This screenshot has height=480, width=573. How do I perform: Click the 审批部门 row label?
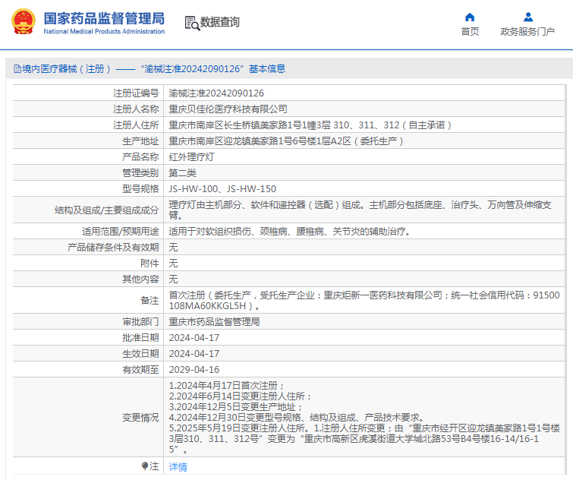coord(140,322)
